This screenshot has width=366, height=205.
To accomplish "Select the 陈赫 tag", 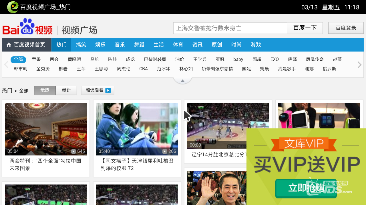I will point(112,60).
